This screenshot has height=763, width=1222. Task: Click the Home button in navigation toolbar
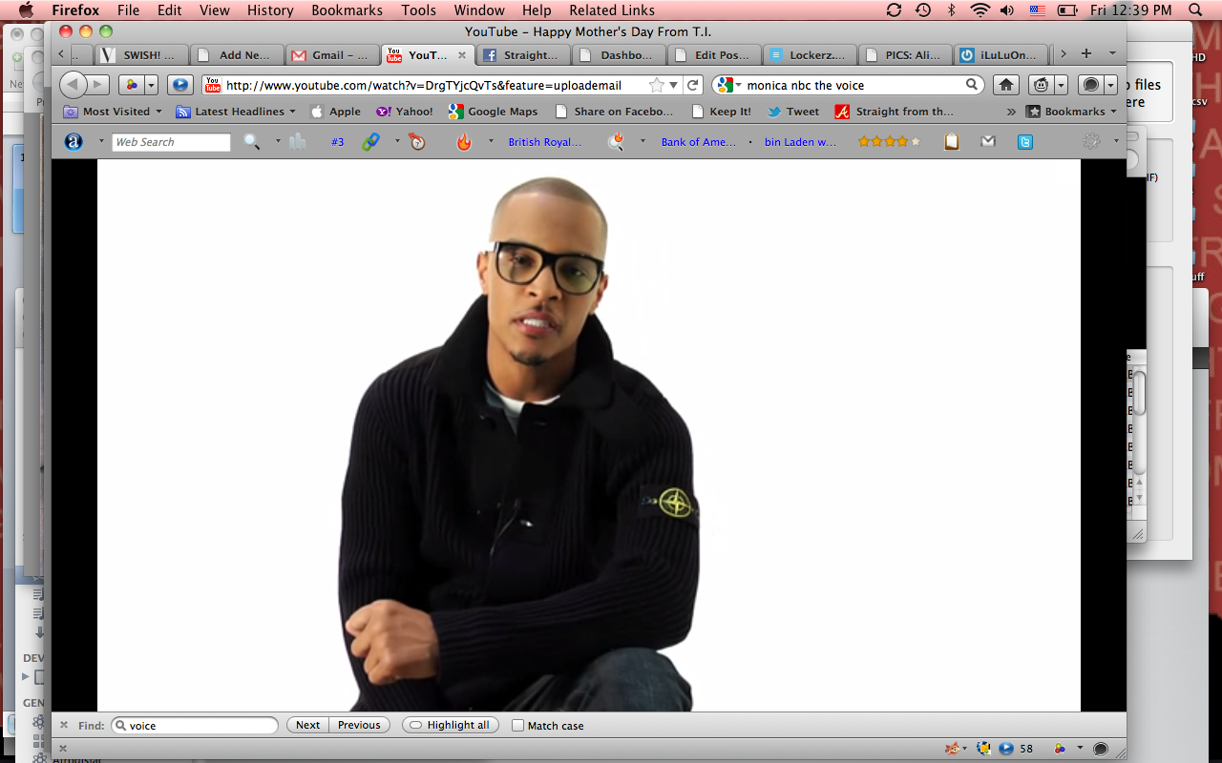1005,85
